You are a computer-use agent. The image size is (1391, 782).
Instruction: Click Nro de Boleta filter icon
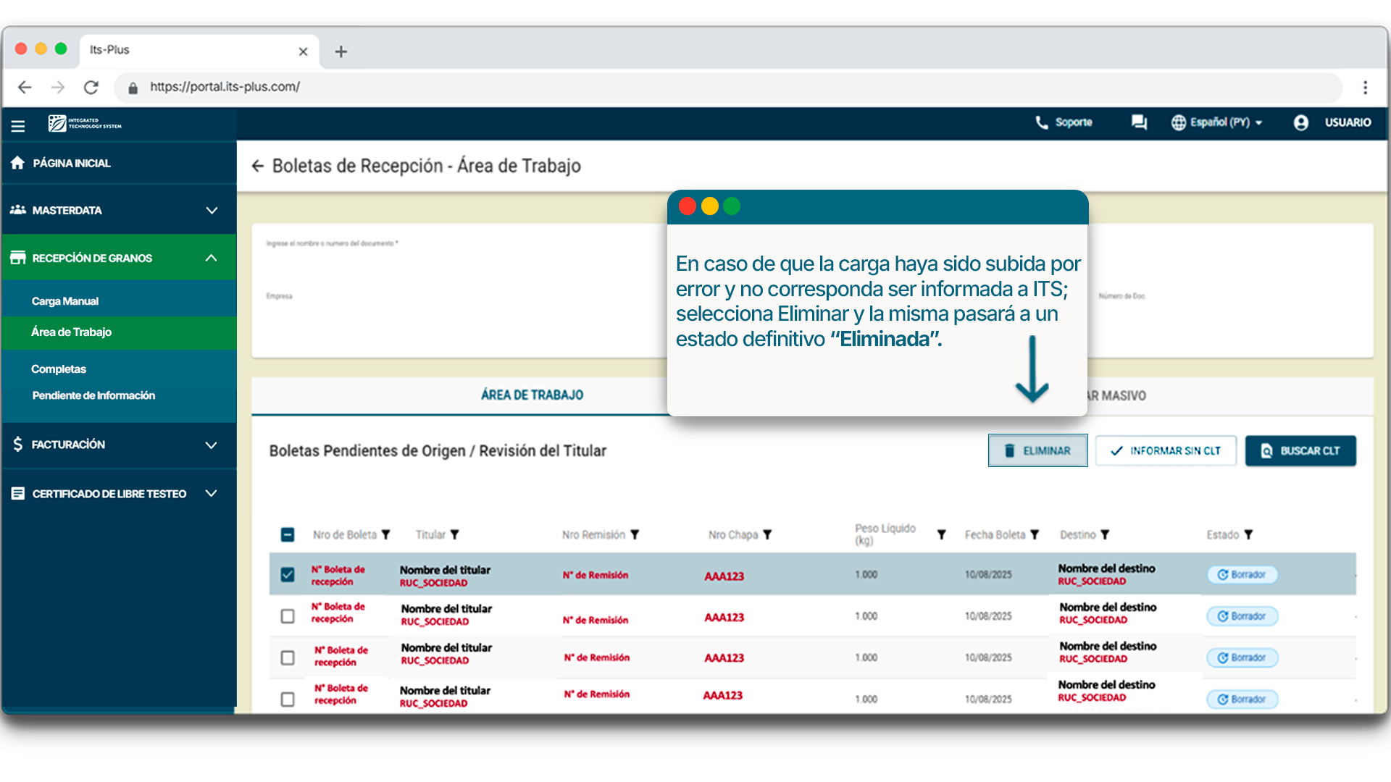(x=386, y=535)
